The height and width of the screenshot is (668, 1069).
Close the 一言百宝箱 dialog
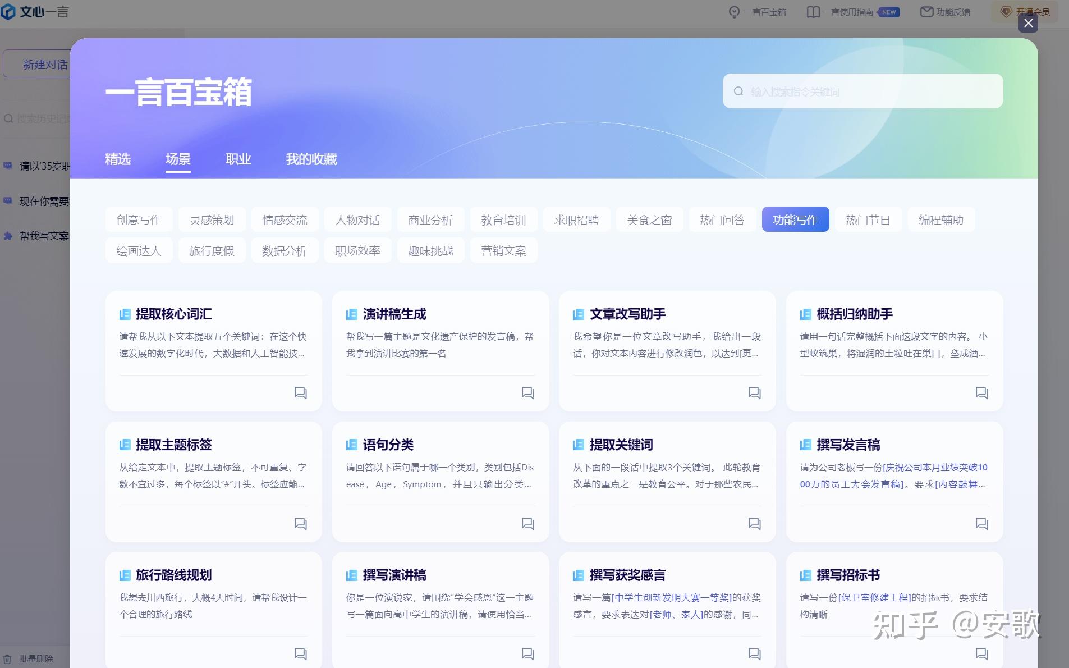(x=1028, y=23)
